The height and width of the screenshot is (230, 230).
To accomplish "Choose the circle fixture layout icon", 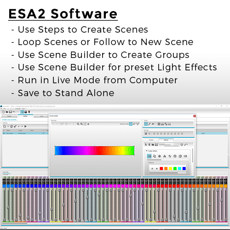I will (66, 124).
